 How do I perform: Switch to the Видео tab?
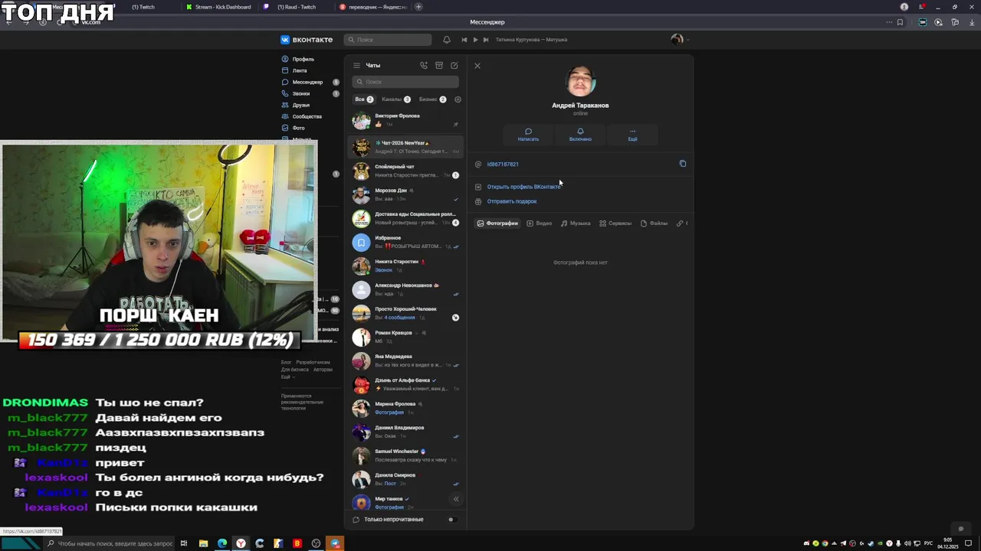click(540, 223)
